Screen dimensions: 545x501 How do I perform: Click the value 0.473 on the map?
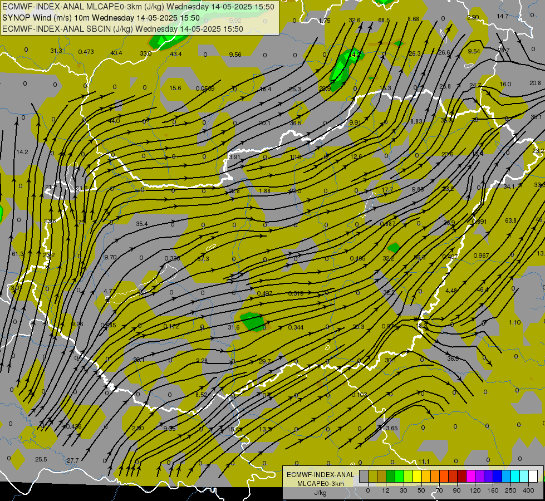(x=86, y=52)
